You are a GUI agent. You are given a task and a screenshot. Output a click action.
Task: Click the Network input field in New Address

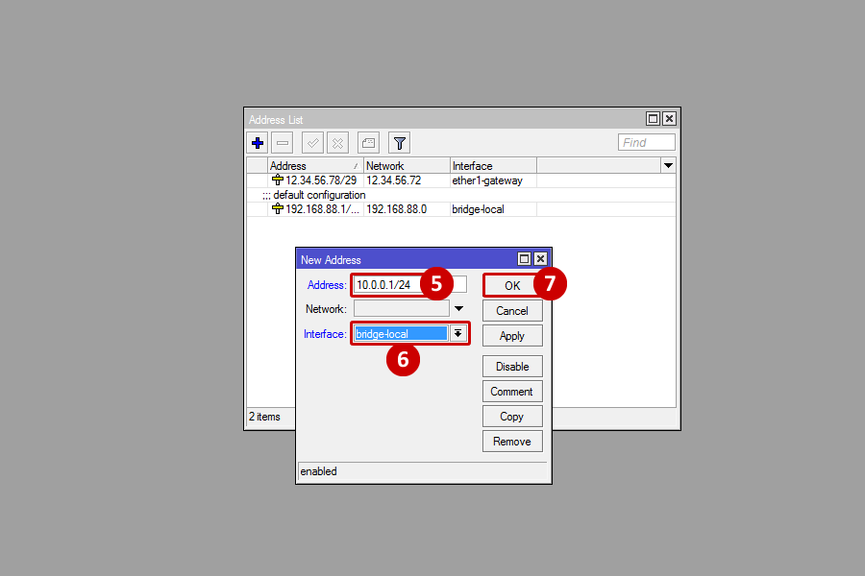coord(401,309)
